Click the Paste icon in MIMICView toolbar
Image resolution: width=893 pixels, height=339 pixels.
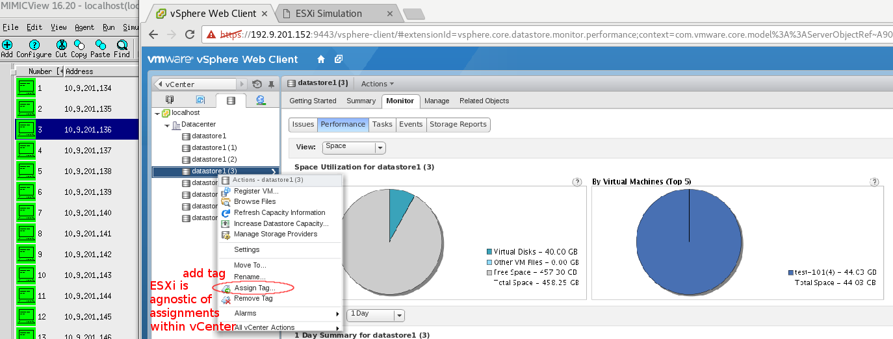point(99,45)
